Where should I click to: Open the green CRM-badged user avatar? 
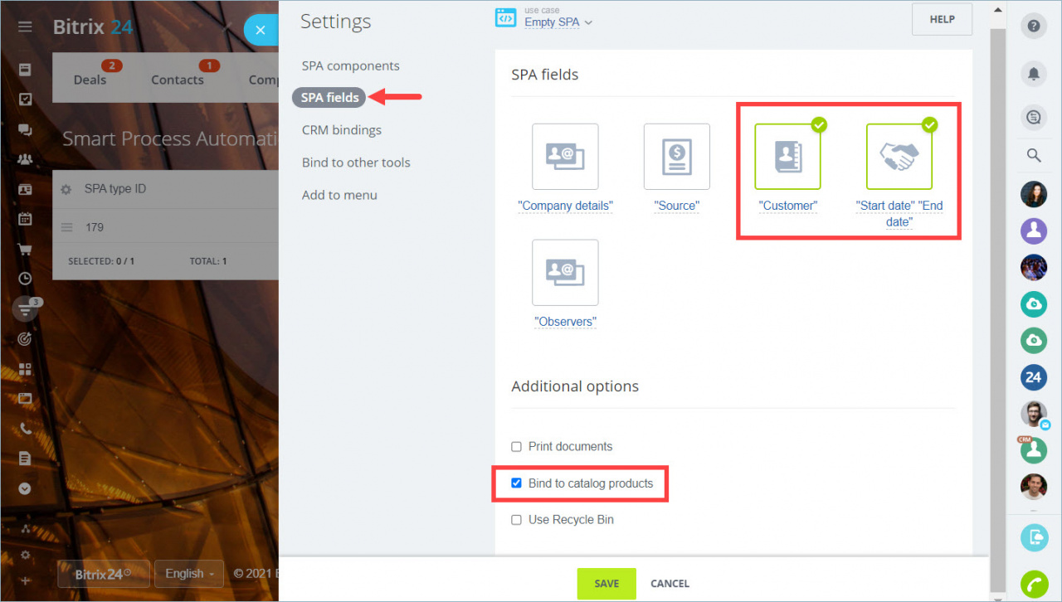[1034, 450]
